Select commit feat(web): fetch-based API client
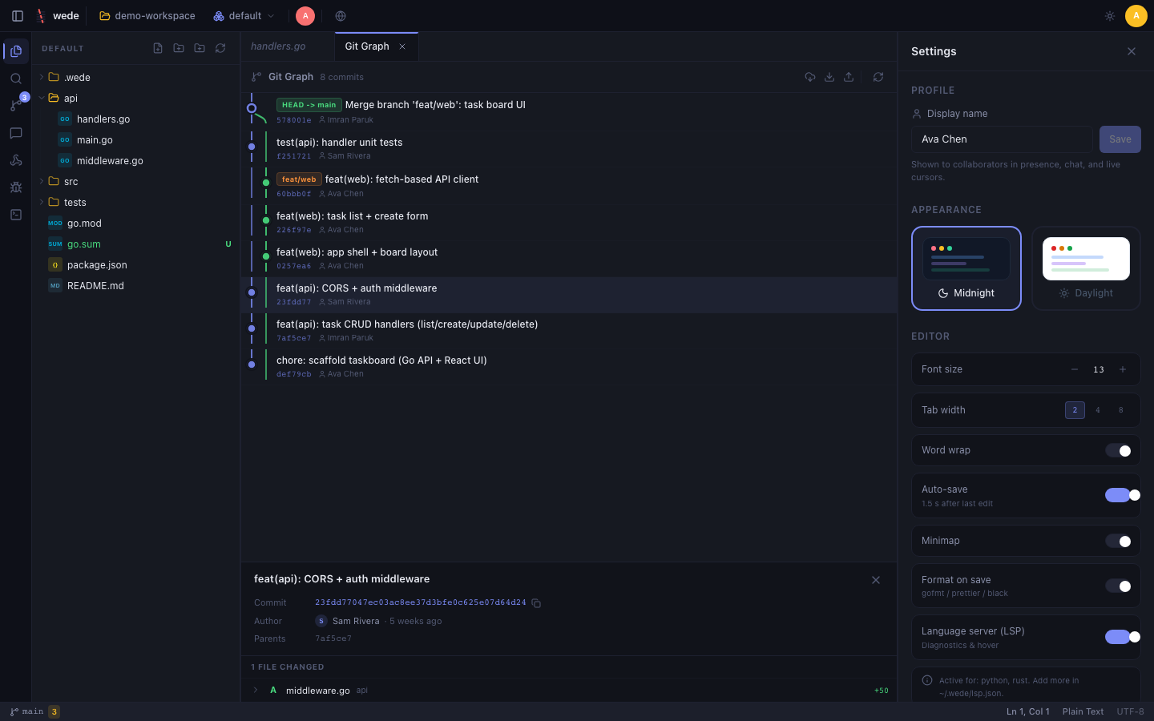This screenshot has width=1154, height=721. [x=569, y=185]
